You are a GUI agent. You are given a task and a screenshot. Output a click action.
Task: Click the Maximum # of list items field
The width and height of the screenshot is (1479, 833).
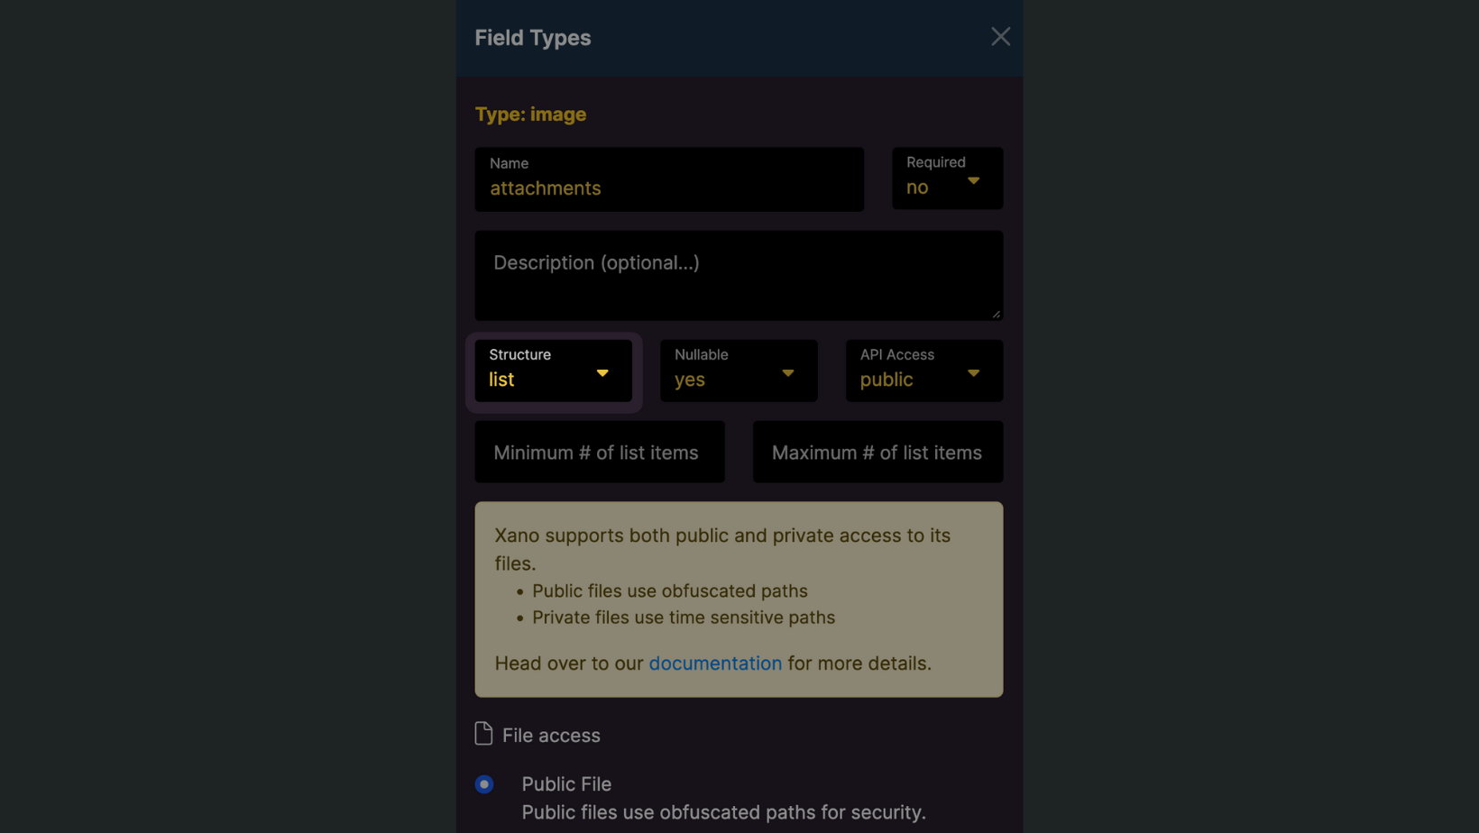[x=877, y=453]
